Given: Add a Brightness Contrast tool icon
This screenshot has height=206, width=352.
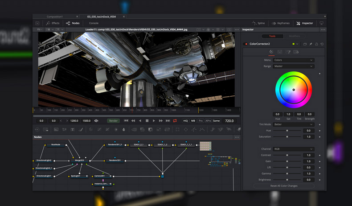Looking at the screenshot, I should pyautogui.click(x=116, y=129).
